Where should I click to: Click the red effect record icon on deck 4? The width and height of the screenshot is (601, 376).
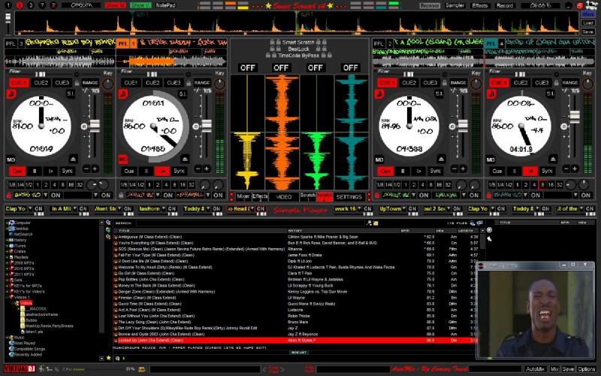coord(489,196)
